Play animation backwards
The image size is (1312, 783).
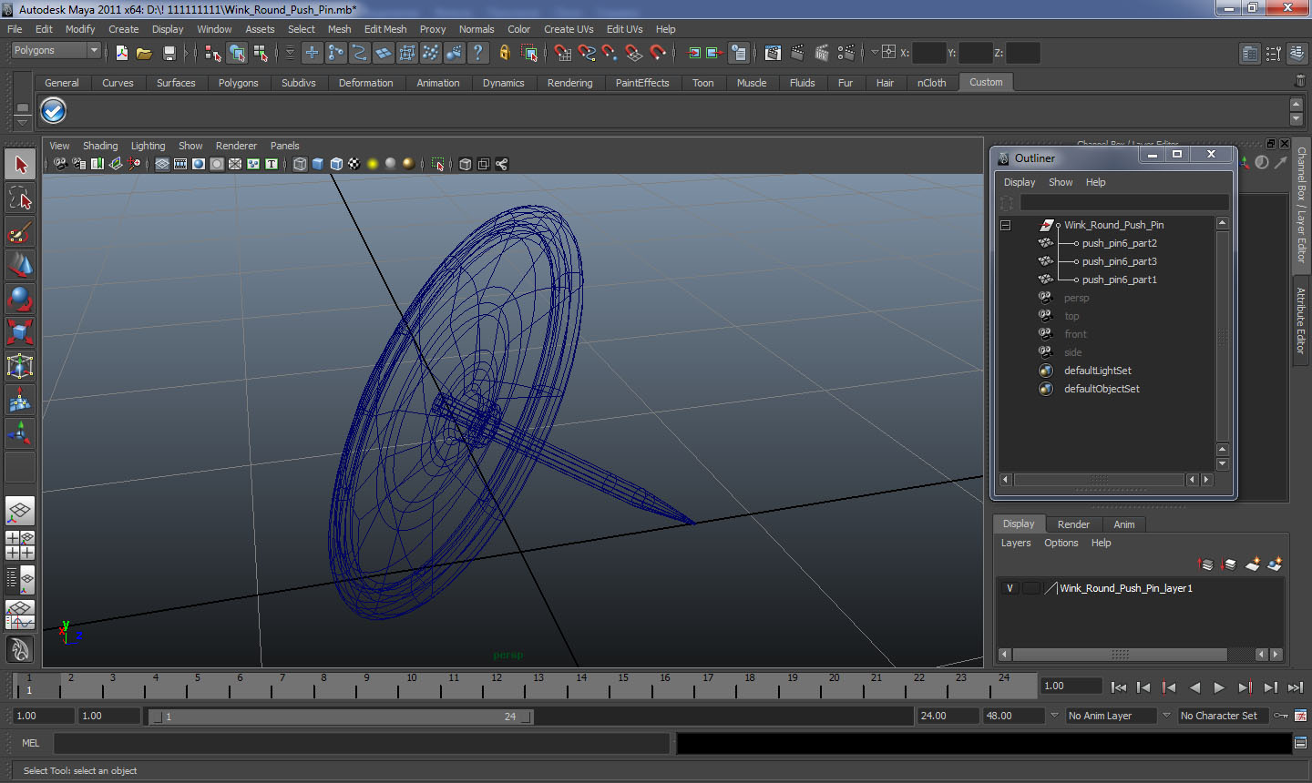tap(1194, 687)
